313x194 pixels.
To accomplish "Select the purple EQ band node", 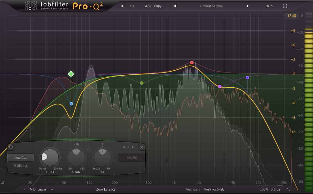I will (x=247, y=78).
